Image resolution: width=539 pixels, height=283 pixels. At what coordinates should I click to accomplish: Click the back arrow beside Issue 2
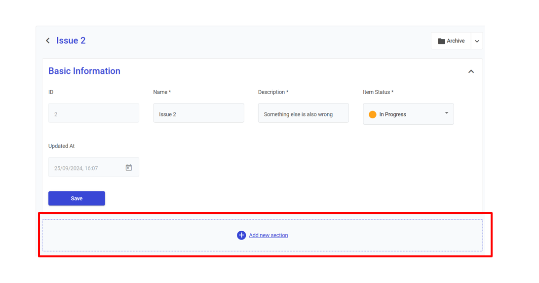click(48, 41)
